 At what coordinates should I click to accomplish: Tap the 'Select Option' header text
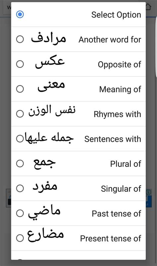point(116,15)
